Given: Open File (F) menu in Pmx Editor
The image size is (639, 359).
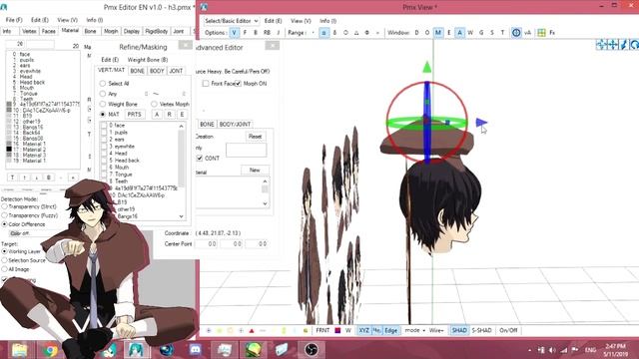Looking at the screenshot, I should [14, 20].
